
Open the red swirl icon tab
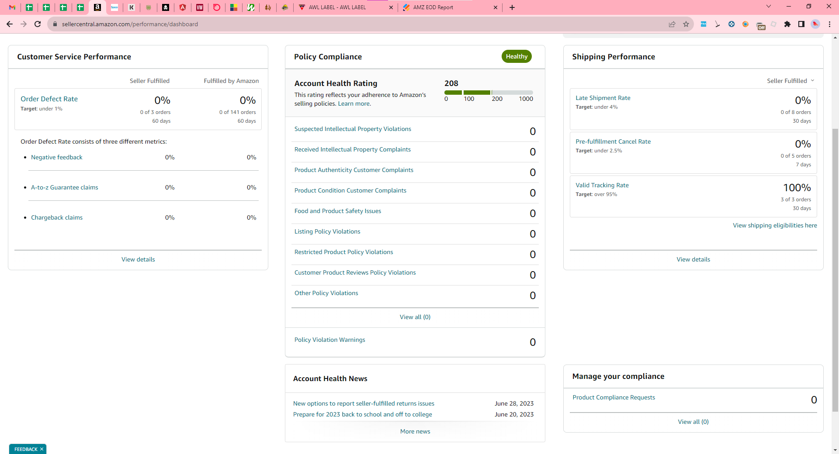217,7
